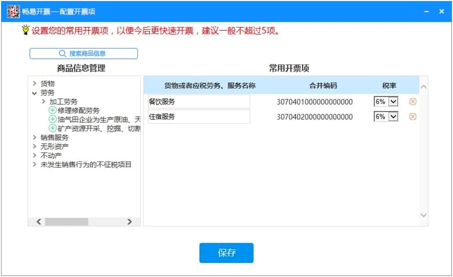This screenshot has width=453, height=277.
Task: Add 矿产资源开采 item via plus icon
Action: click(x=52, y=128)
